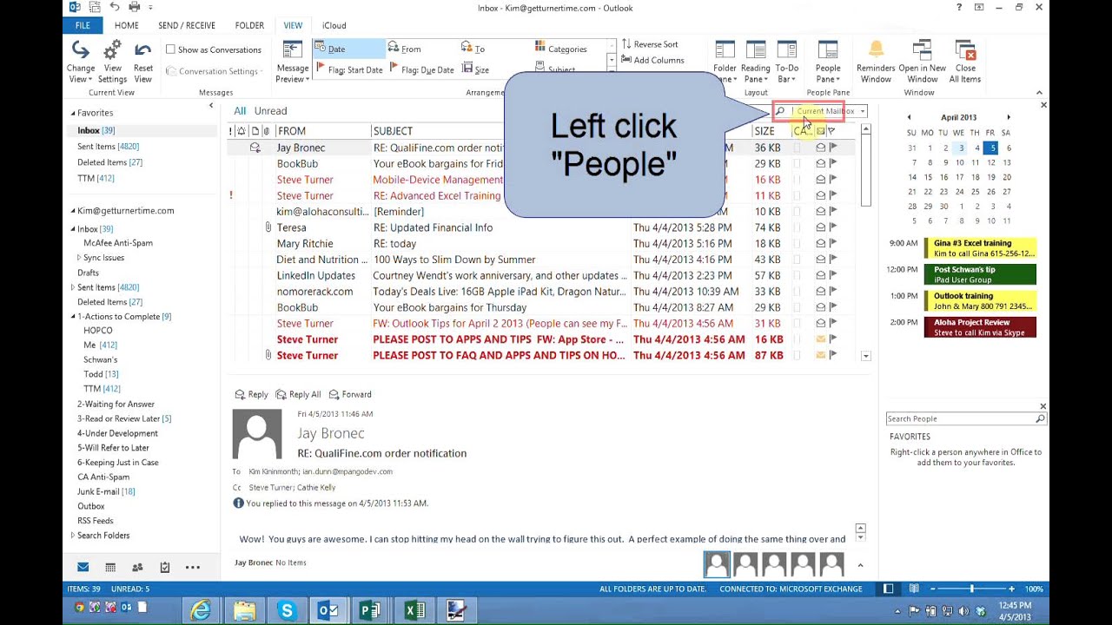
Task: Switch to the iCloud tab
Action: pyautogui.click(x=334, y=25)
